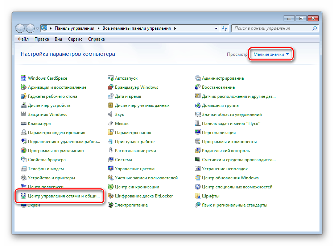Open the Устранение неполадок link

[x=225, y=169]
